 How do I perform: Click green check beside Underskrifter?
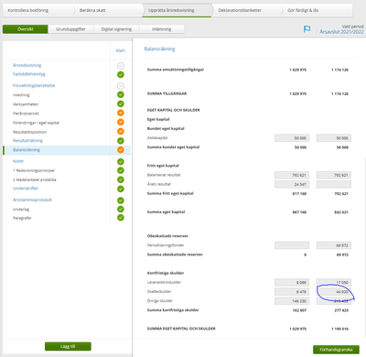click(x=121, y=189)
